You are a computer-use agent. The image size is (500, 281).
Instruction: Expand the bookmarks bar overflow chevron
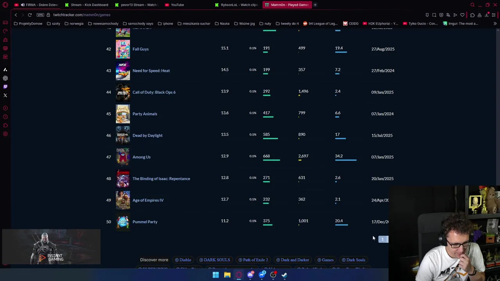coord(495,23)
